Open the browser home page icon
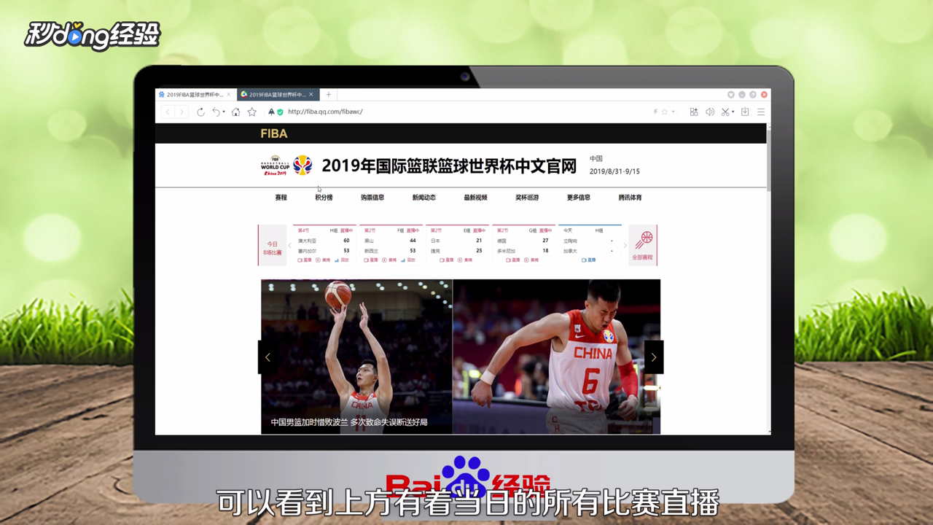 tap(235, 112)
